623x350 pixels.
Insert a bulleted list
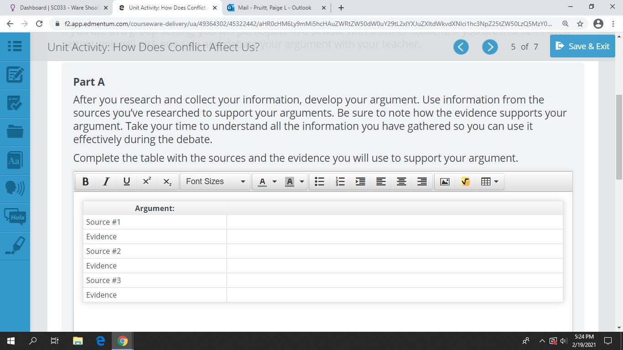pos(319,181)
